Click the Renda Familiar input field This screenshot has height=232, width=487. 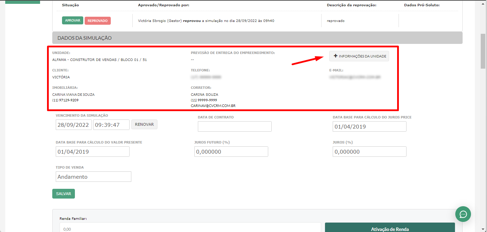(x=190, y=228)
